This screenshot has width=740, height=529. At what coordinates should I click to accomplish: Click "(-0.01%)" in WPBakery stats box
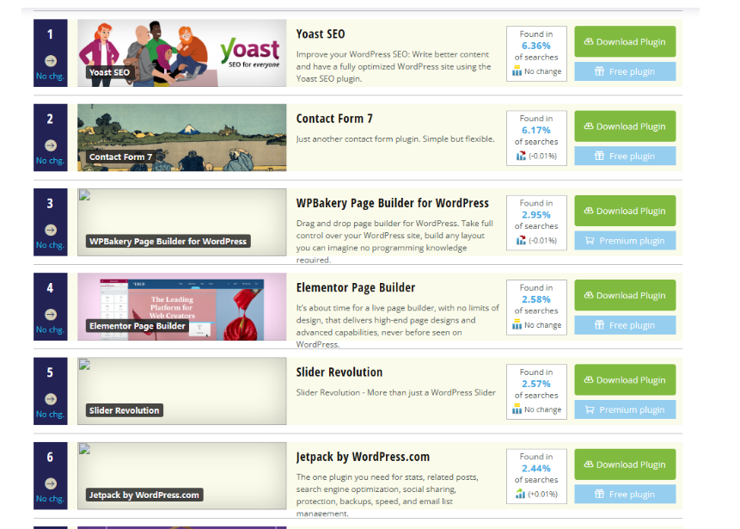(542, 240)
